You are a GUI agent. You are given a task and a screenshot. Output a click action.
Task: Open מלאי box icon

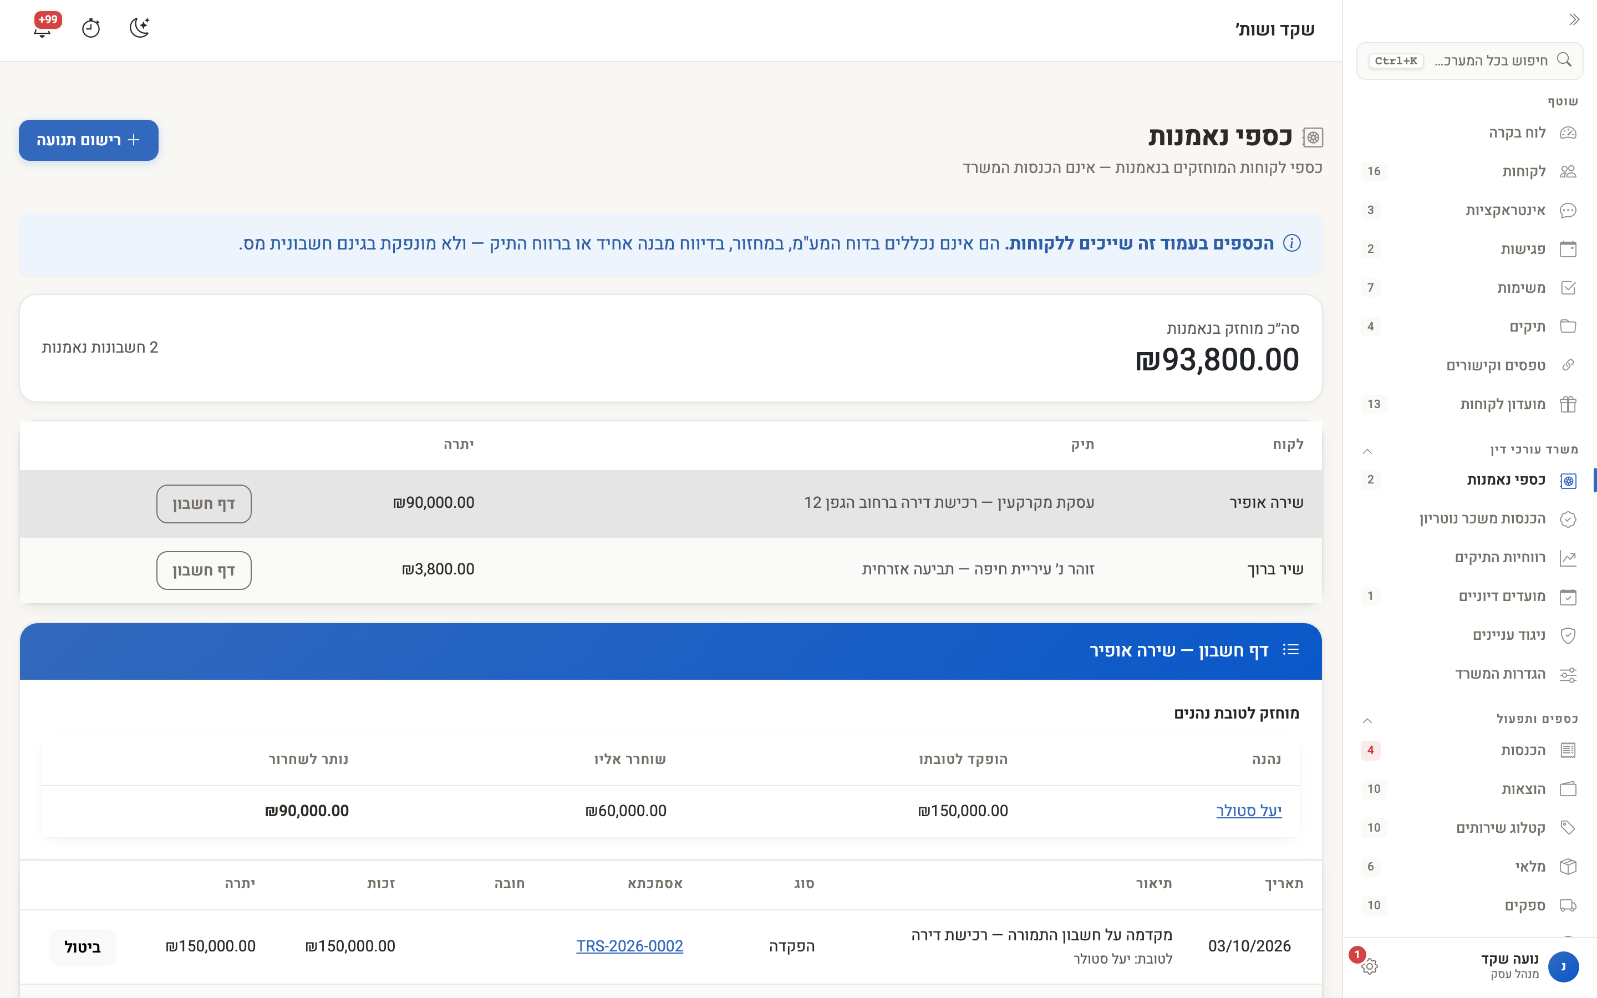[x=1568, y=867]
